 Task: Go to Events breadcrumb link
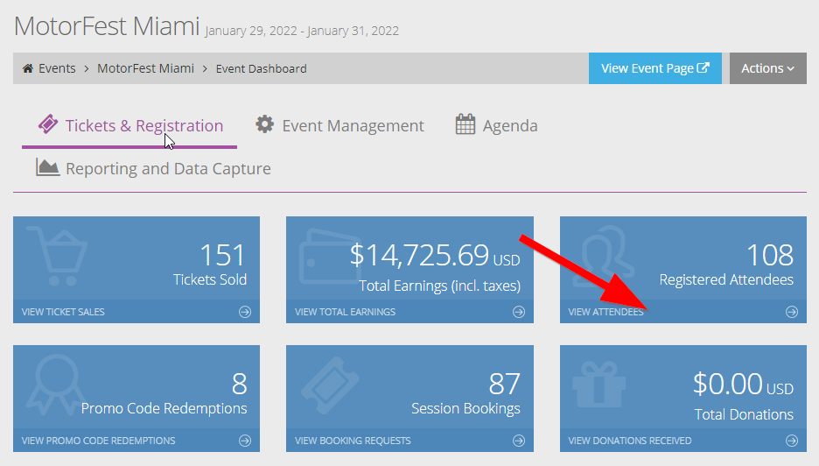pos(57,68)
